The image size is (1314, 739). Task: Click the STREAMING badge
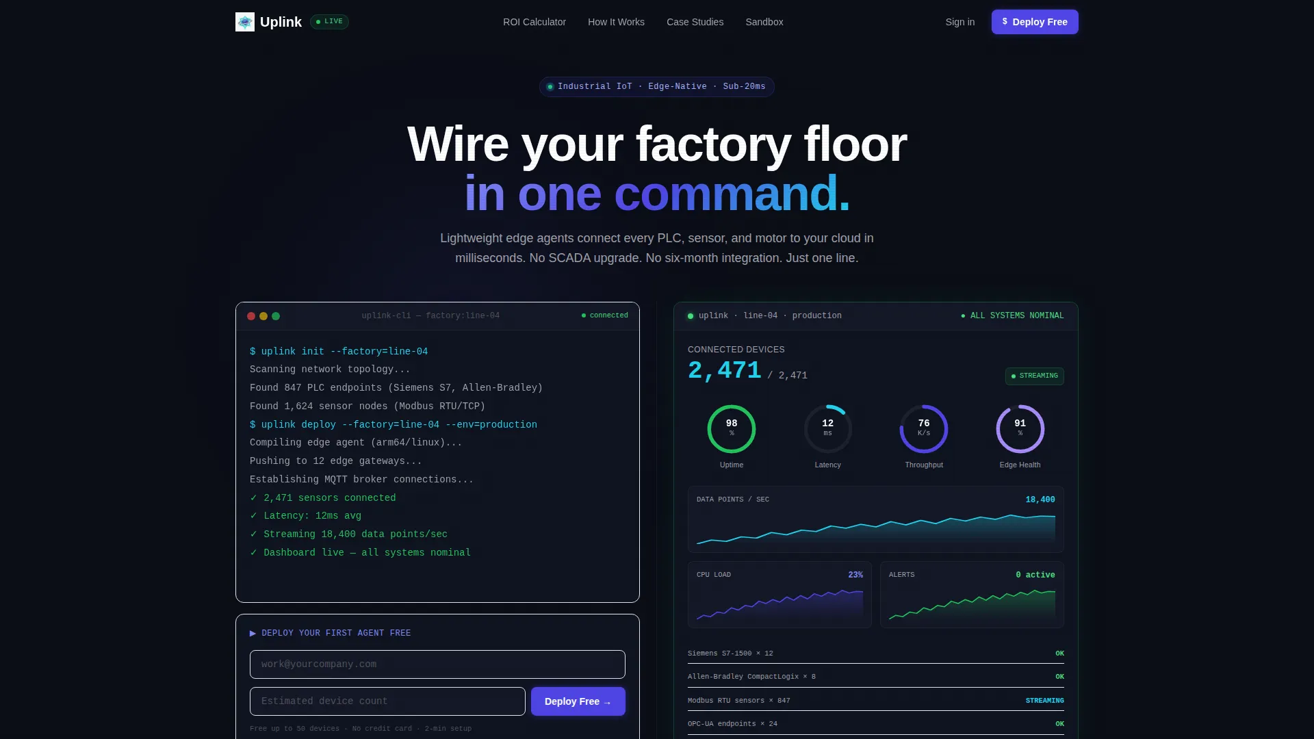[x=1035, y=376]
